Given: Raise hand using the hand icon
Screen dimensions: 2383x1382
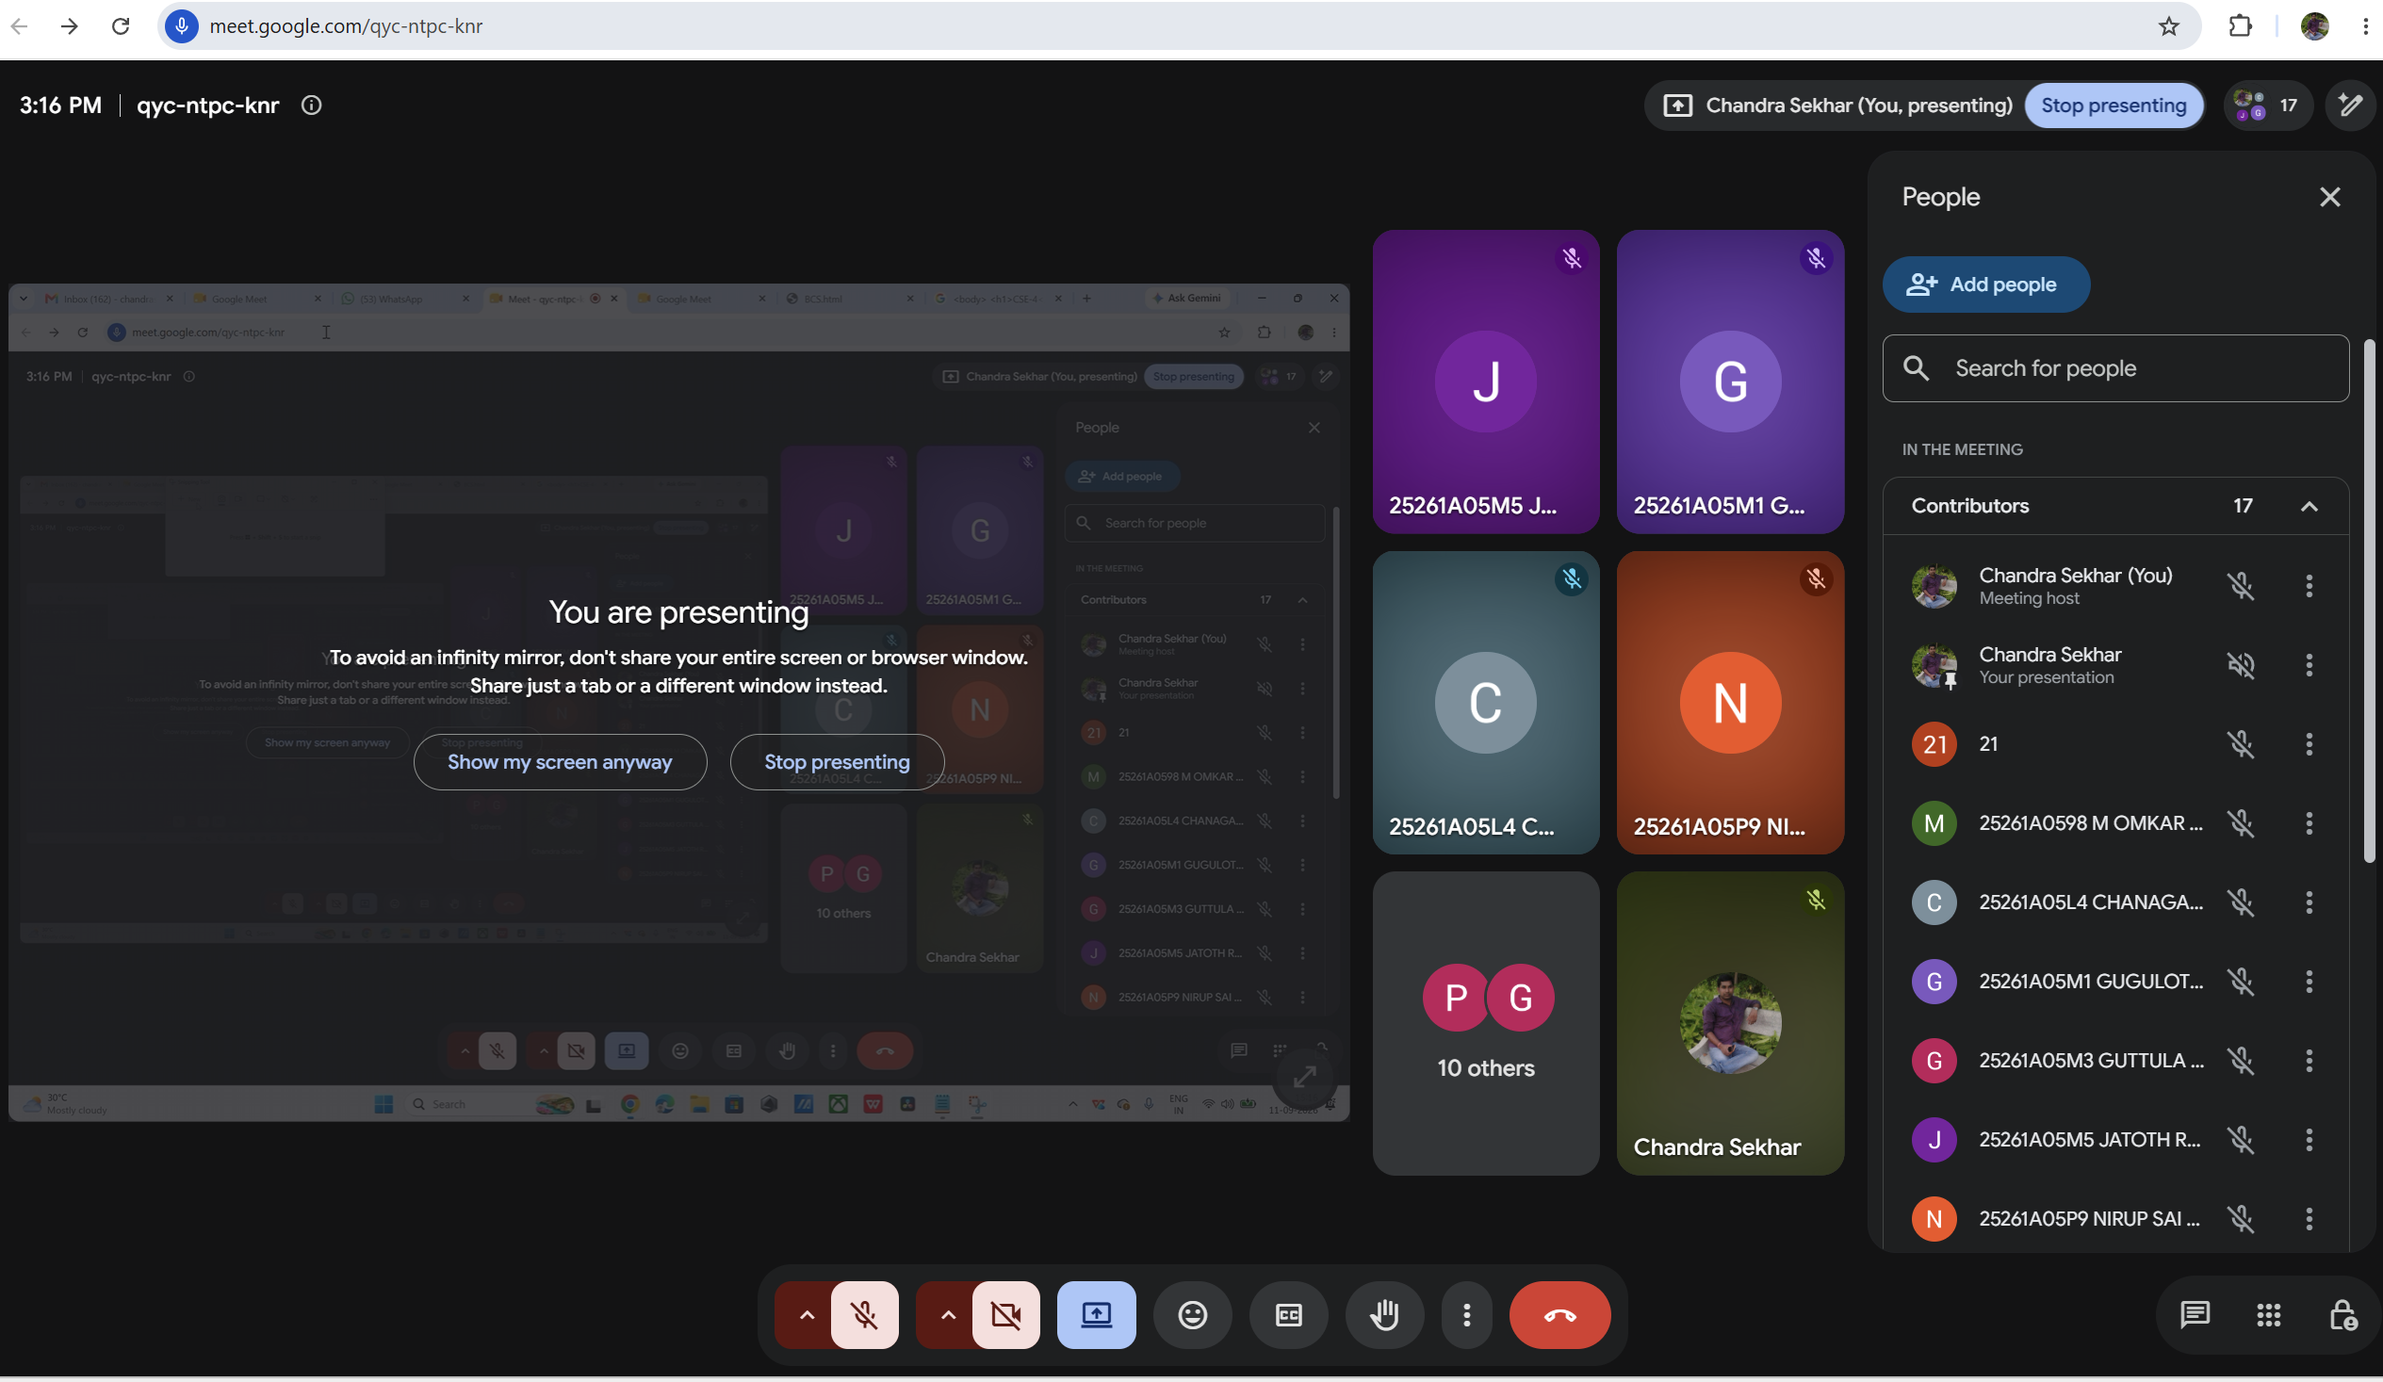Looking at the screenshot, I should (1384, 1315).
